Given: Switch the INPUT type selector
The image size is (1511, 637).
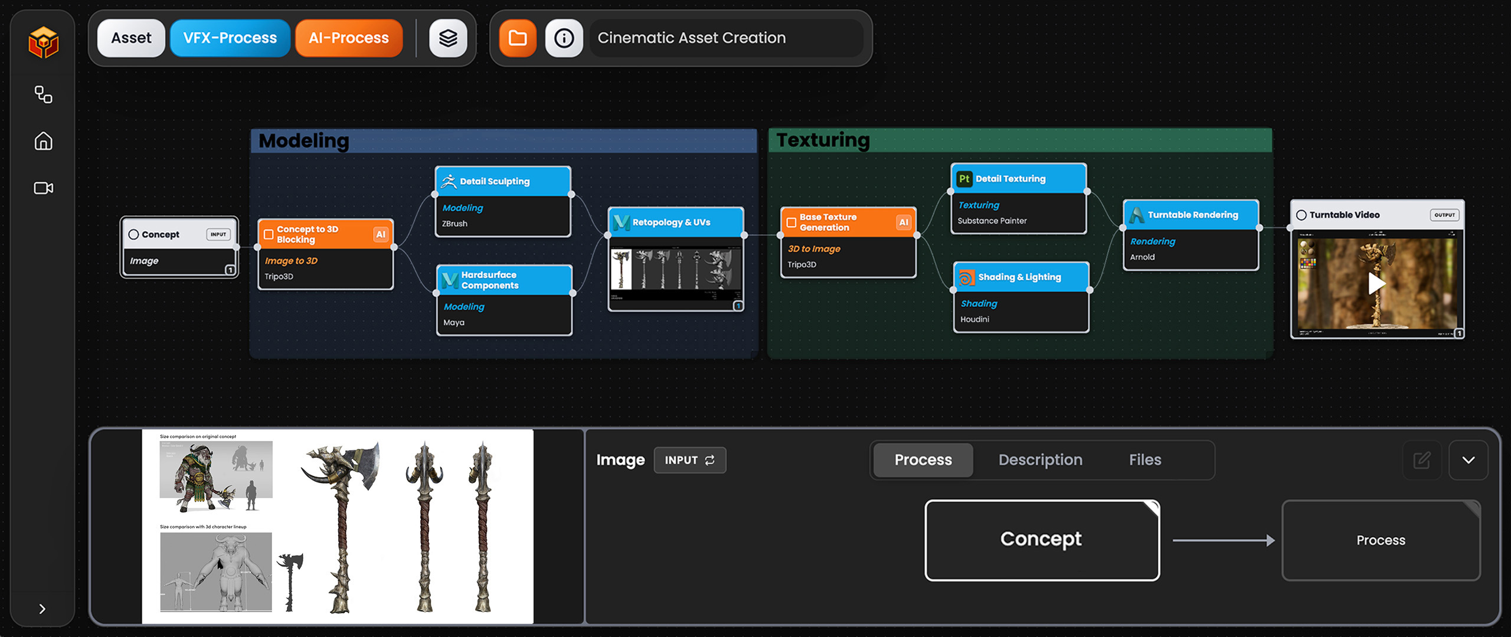Looking at the screenshot, I should [689, 460].
